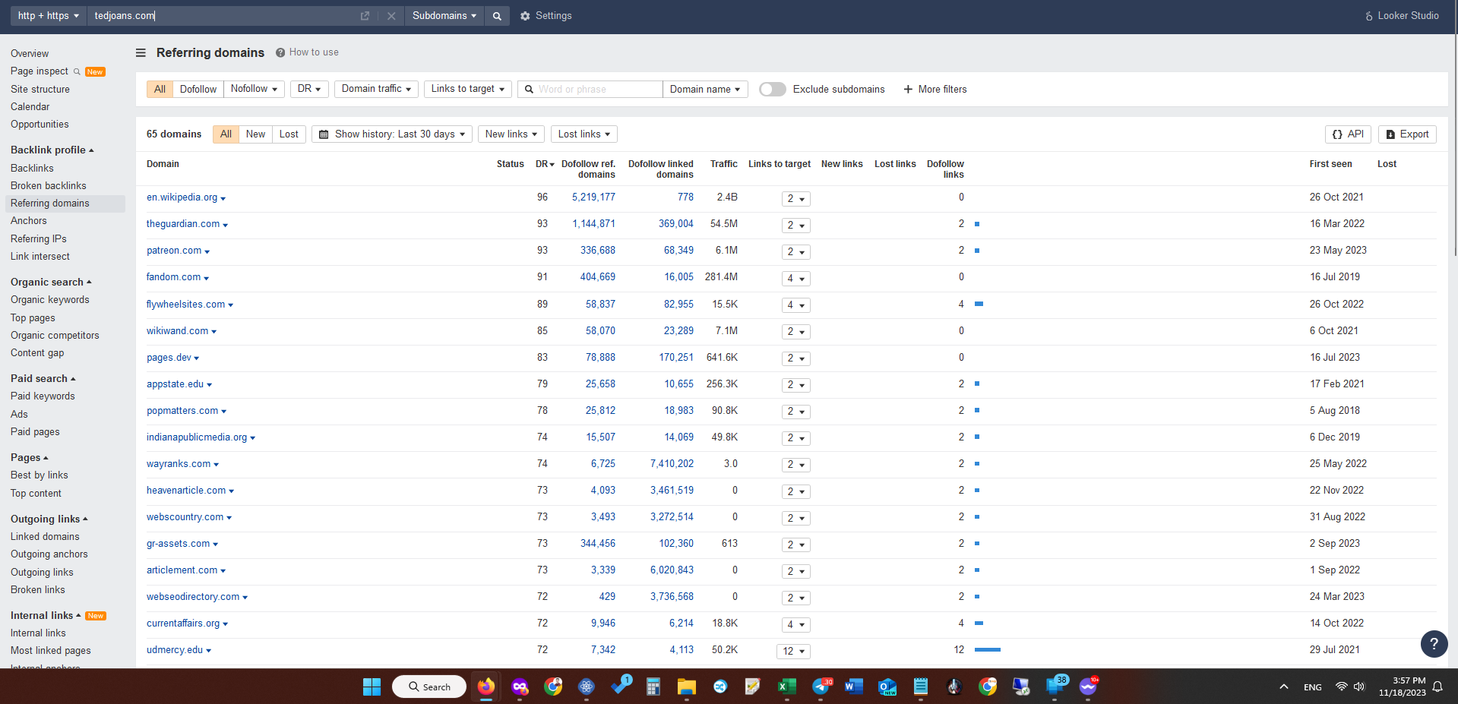This screenshot has height=704, width=1458.
Task: Open Telegram from the taskbar
Action: 821,687
